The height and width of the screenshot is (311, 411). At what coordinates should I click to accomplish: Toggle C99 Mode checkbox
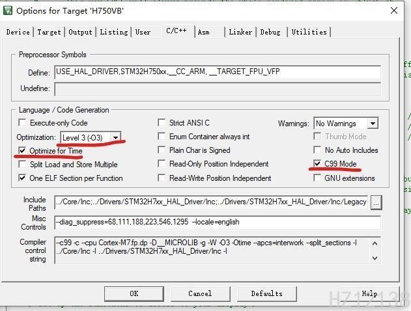pyautogui.click(x=317, y=163)
